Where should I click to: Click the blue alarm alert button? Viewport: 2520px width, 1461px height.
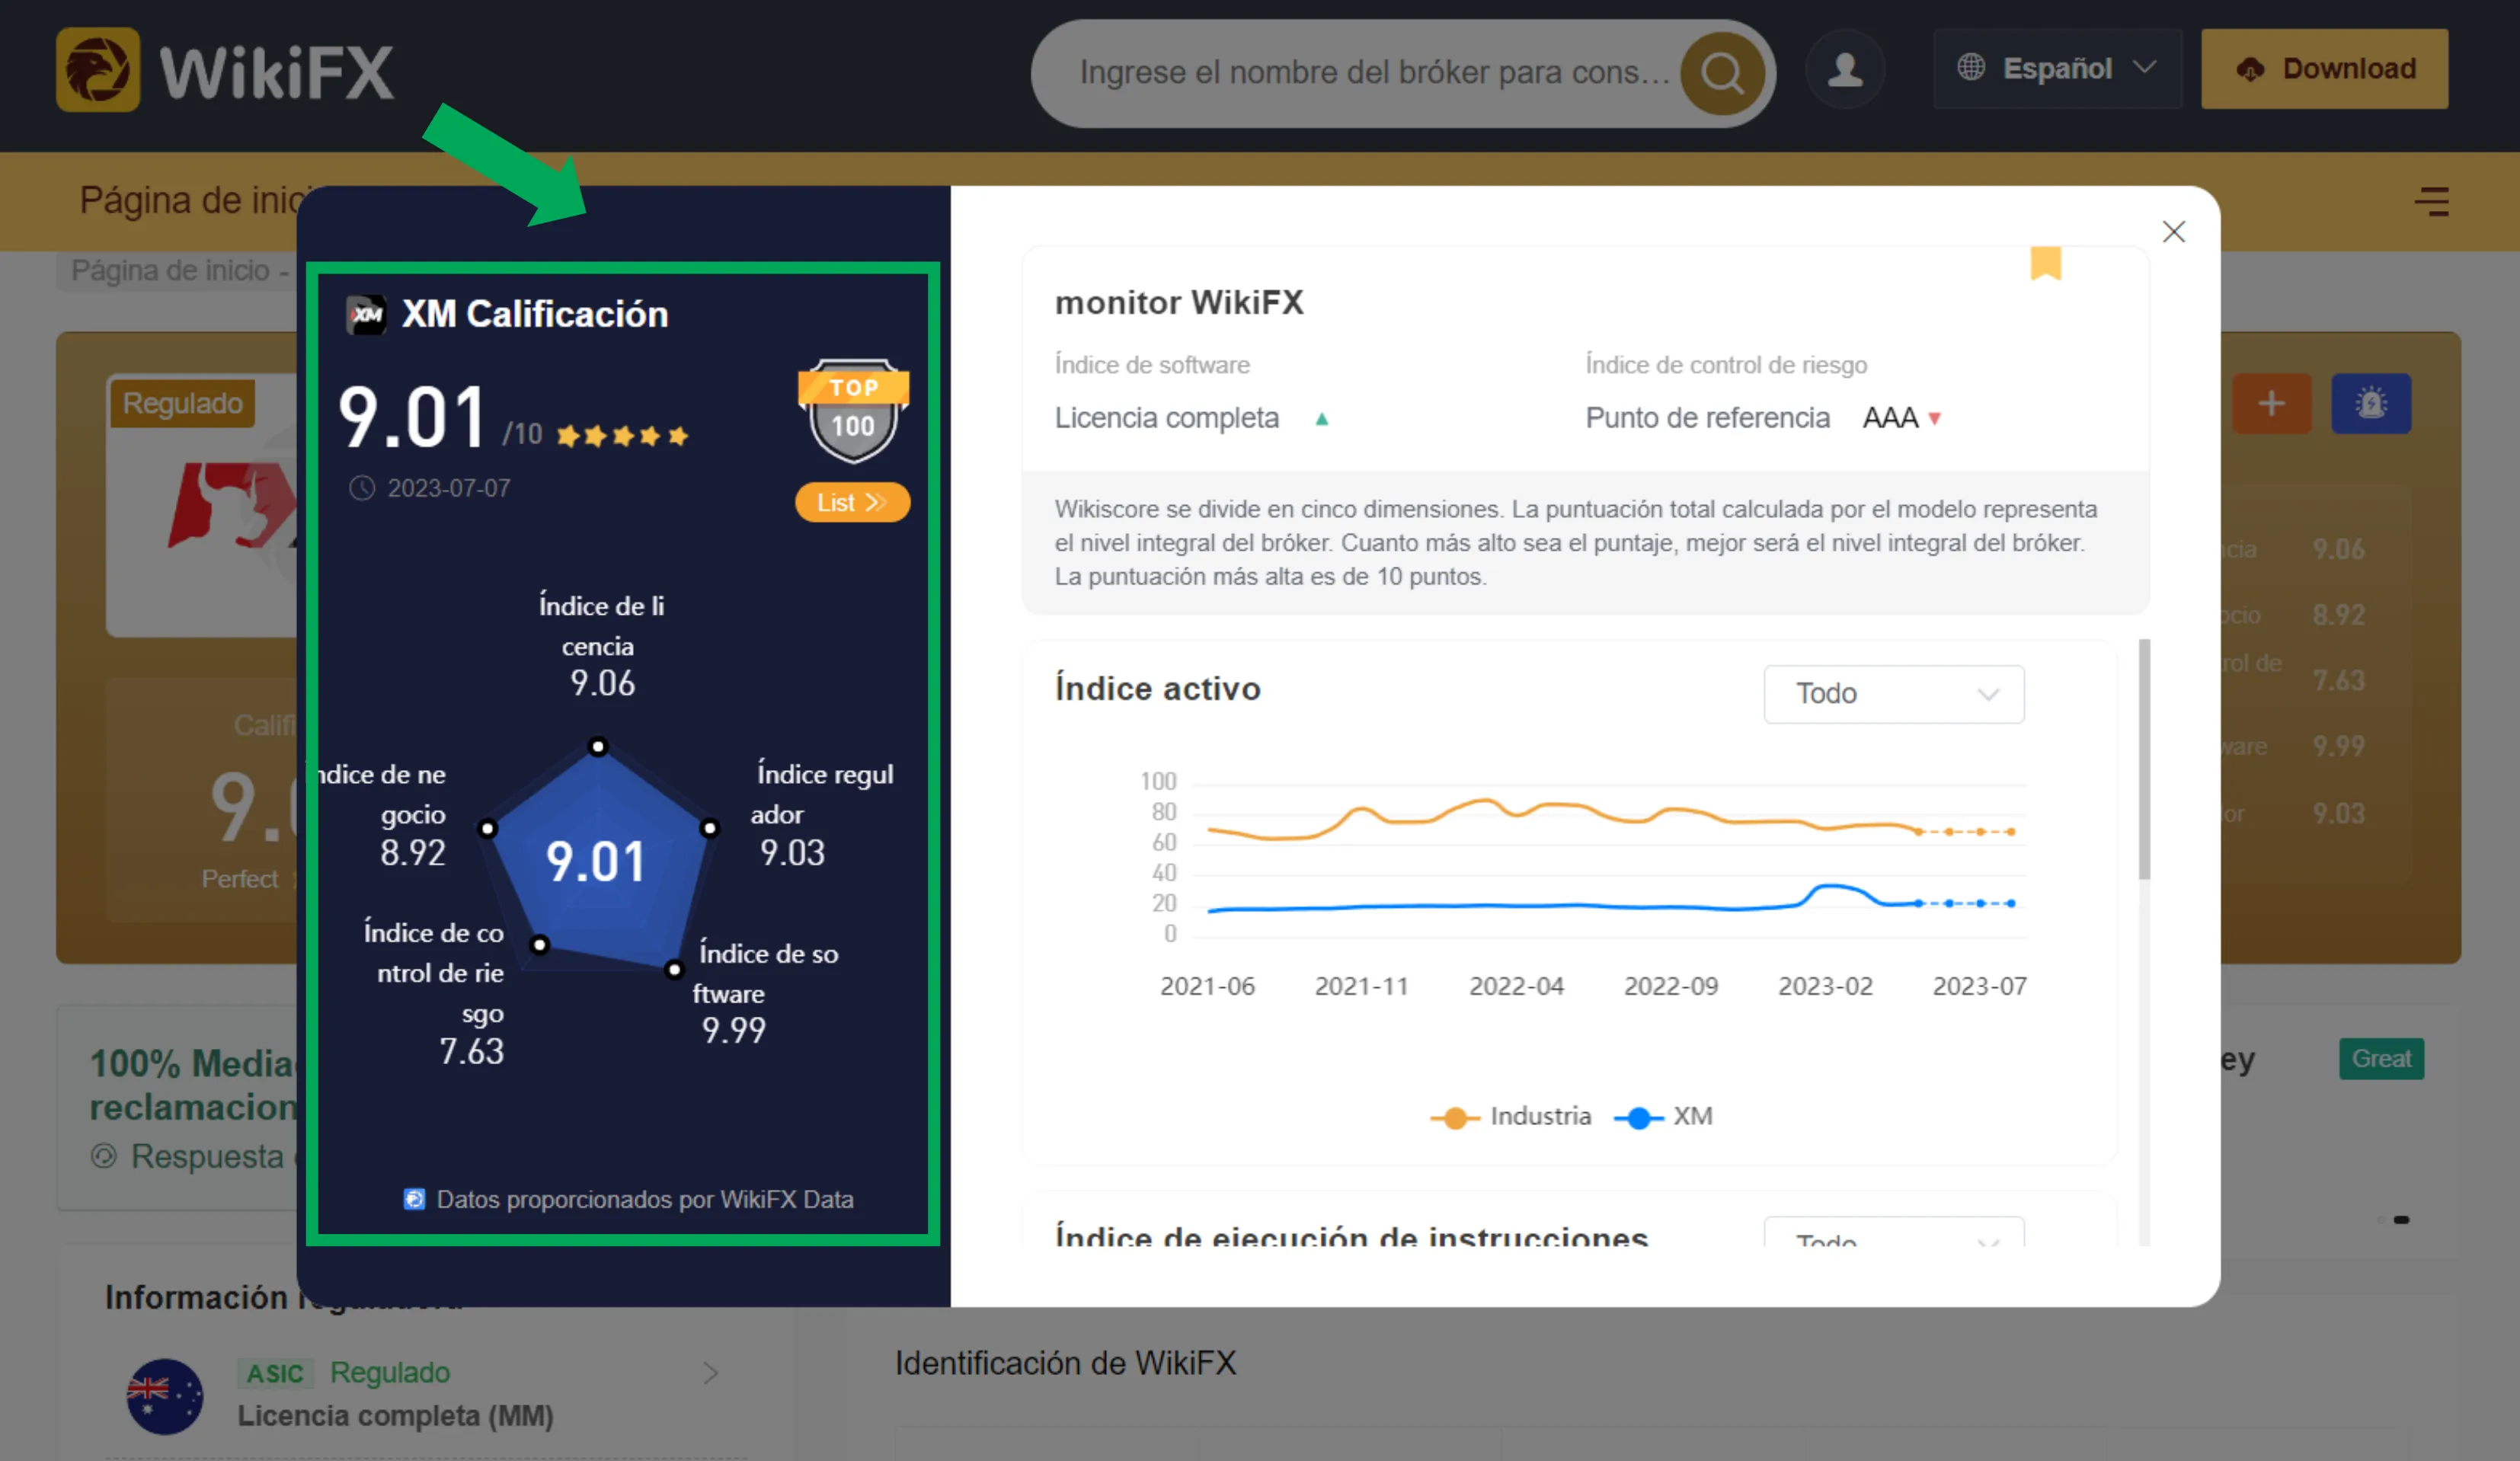[x=2371, y=403]
